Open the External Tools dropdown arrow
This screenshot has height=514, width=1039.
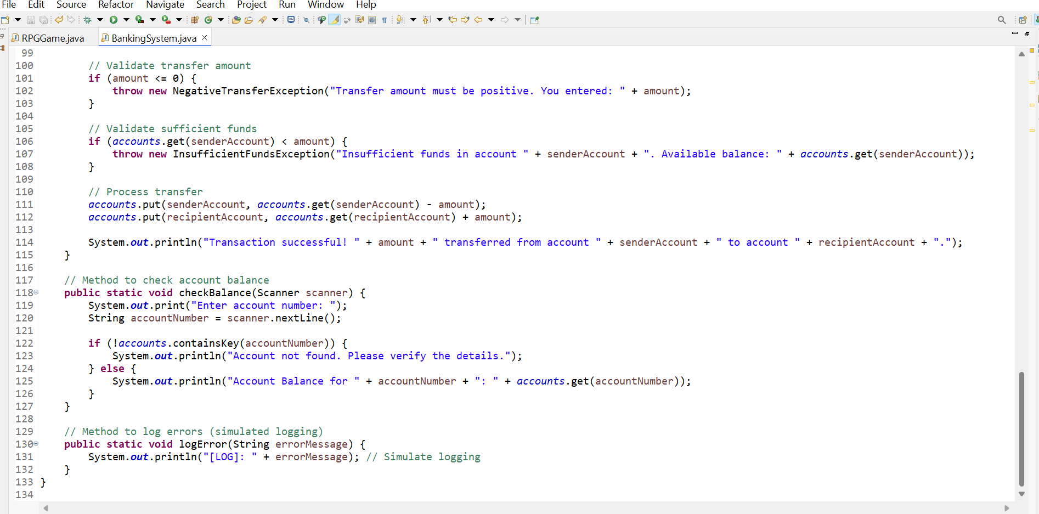[x=179, y=20]
